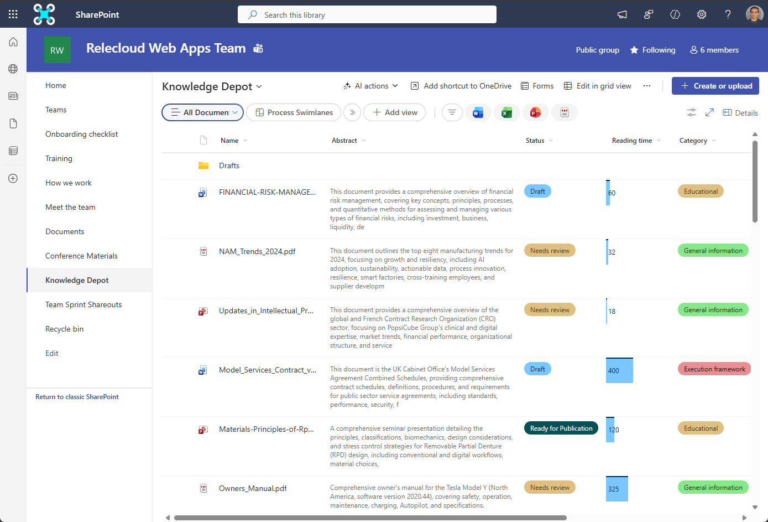Click the Create or upload button
The height and width of the screenshot is (522, 768).
(x=715, y=86)
